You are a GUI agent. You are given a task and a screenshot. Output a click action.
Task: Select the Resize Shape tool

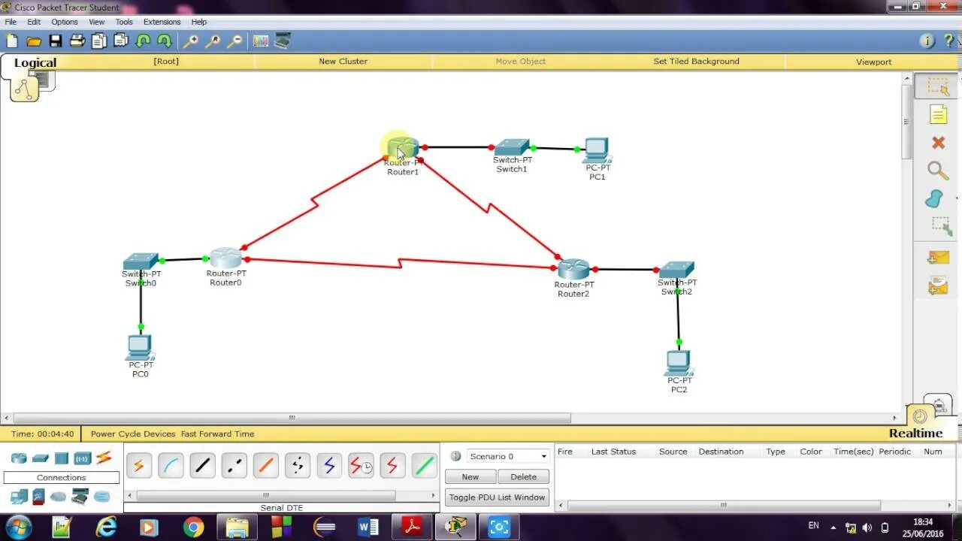[x=940, y=226]
